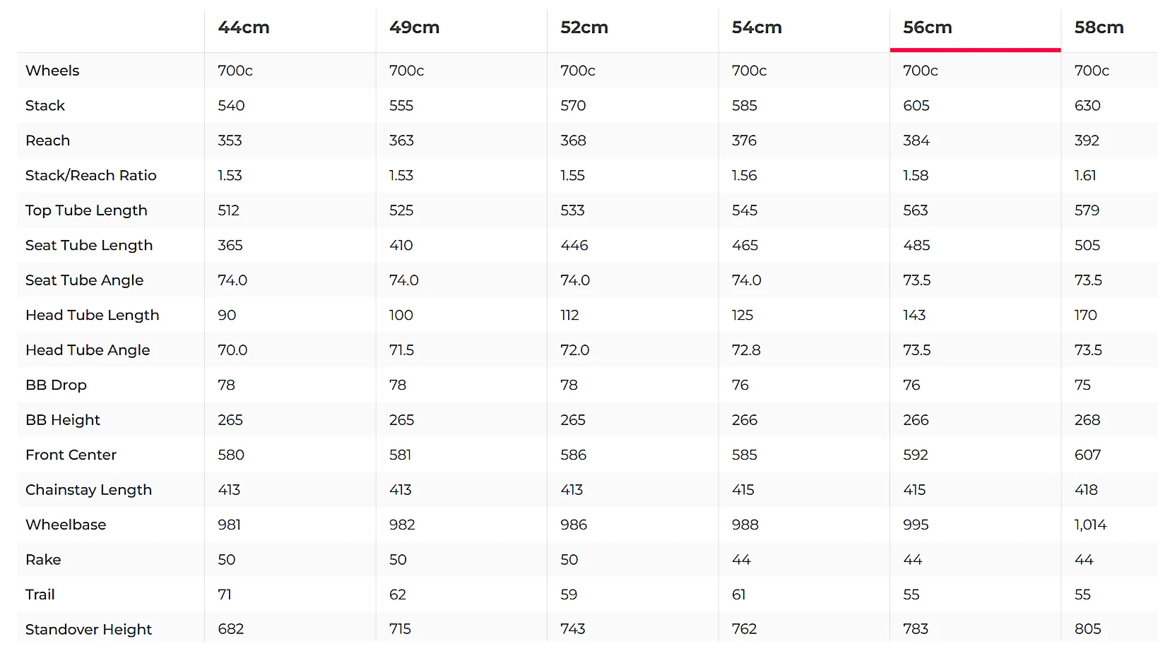Image resolution: width=1158 pixels, height=651 pixels.
Task: Select the 58cm size column header
Action: point(1099,28)
